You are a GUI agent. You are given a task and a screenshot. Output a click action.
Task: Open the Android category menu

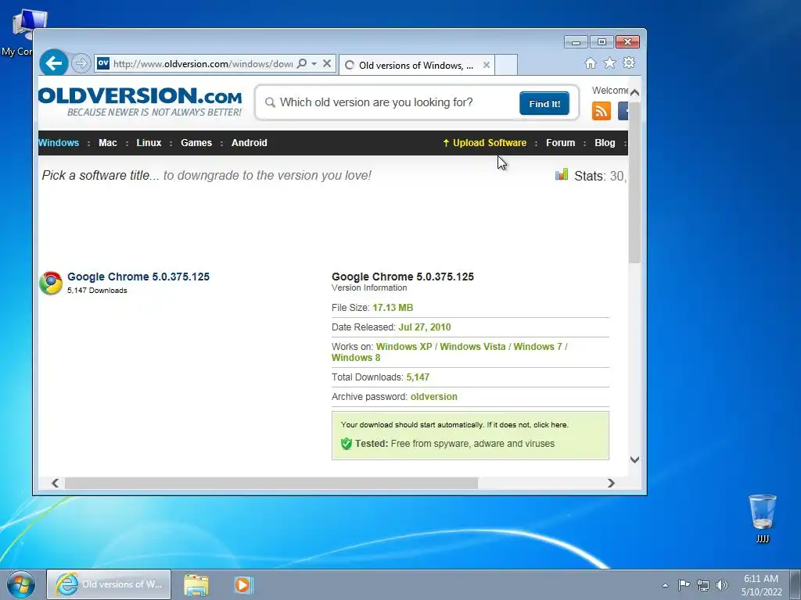[x=250, y=143]
